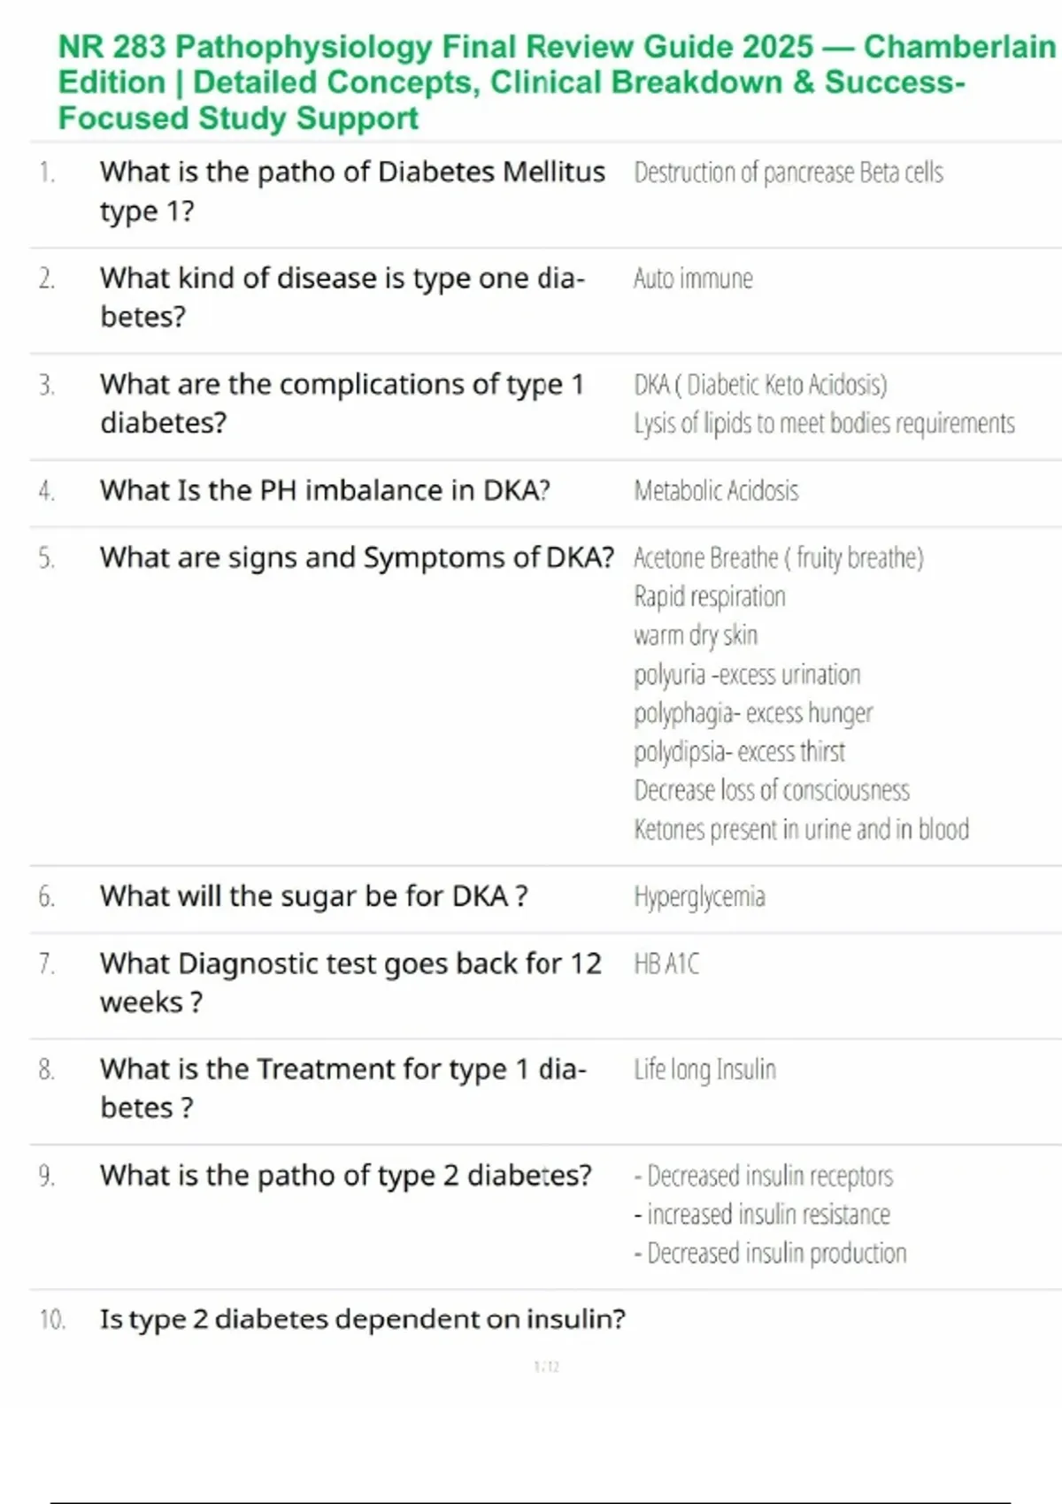This screenshot has width=1062, height=1504.
Task: Select the answer "Destruction of pancrease Beta cells"
Action: pyautogui.click(x=788, y=173)
